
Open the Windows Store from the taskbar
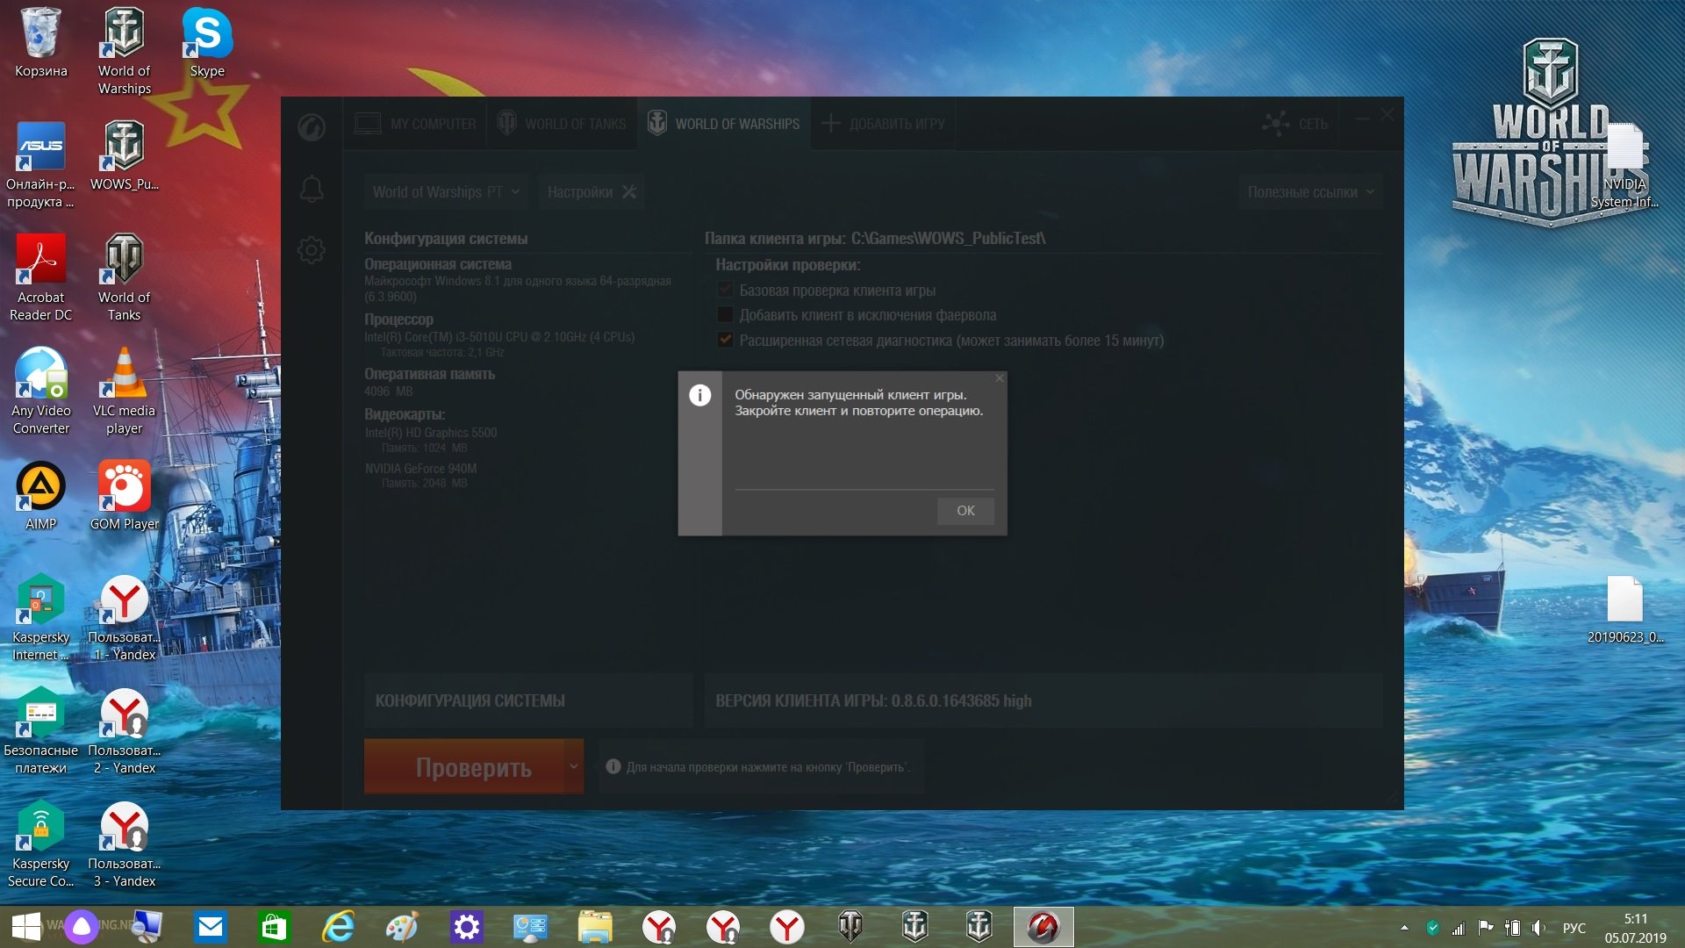click(x=275, y=927)
